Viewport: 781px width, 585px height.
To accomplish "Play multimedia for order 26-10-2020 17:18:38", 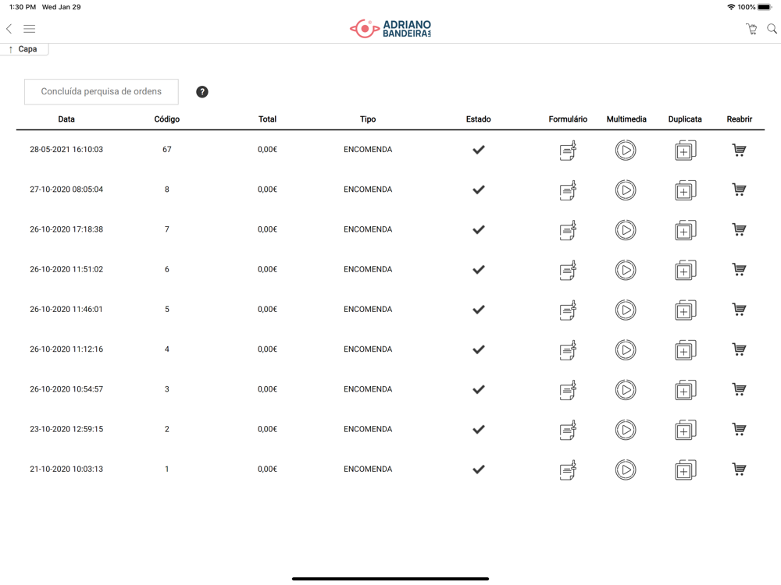I will (x=626, y=230).
